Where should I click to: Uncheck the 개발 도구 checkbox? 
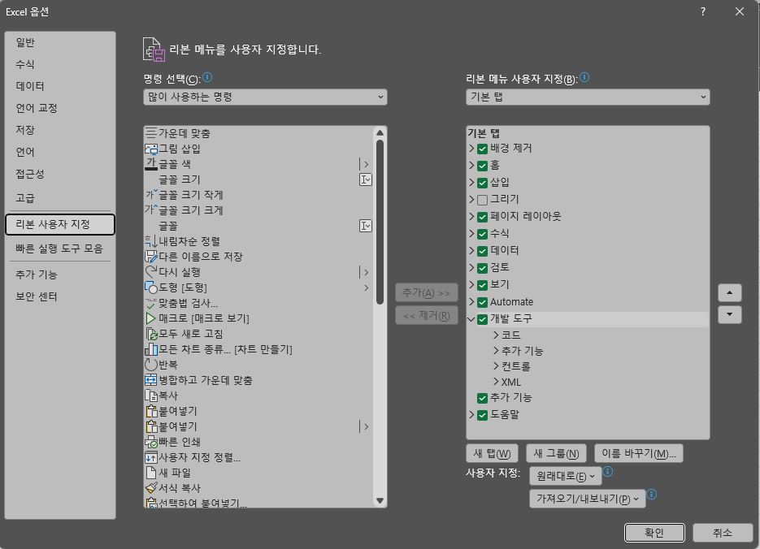click(482, 319)
